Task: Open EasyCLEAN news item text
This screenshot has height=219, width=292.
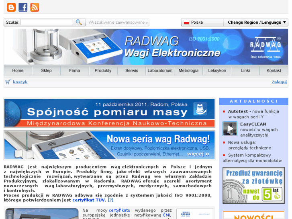Action: [259, 129]
